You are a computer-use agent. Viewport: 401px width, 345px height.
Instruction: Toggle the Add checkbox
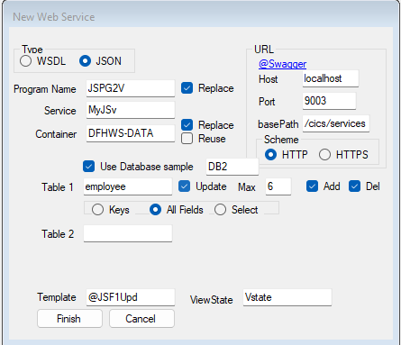click(x=312, y=186)
